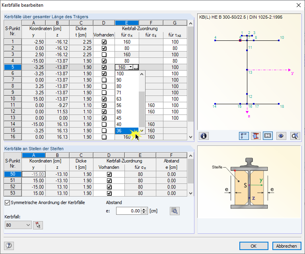This screenshot has height=254, width=305.
Task: Select row header 6 in upper table
Action: click(x=13, y=73)
